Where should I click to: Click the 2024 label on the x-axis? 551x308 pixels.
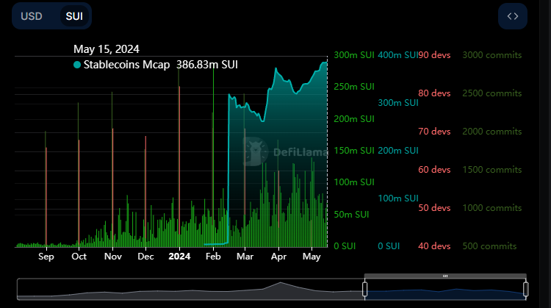pos(179,257)
